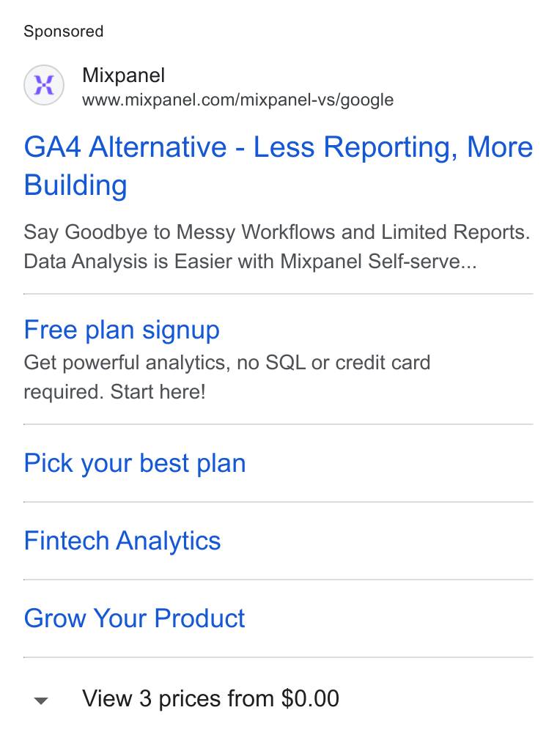Visit the Fintech Analytics sitelink
557x743 pixels.
[x=122, y=541]
